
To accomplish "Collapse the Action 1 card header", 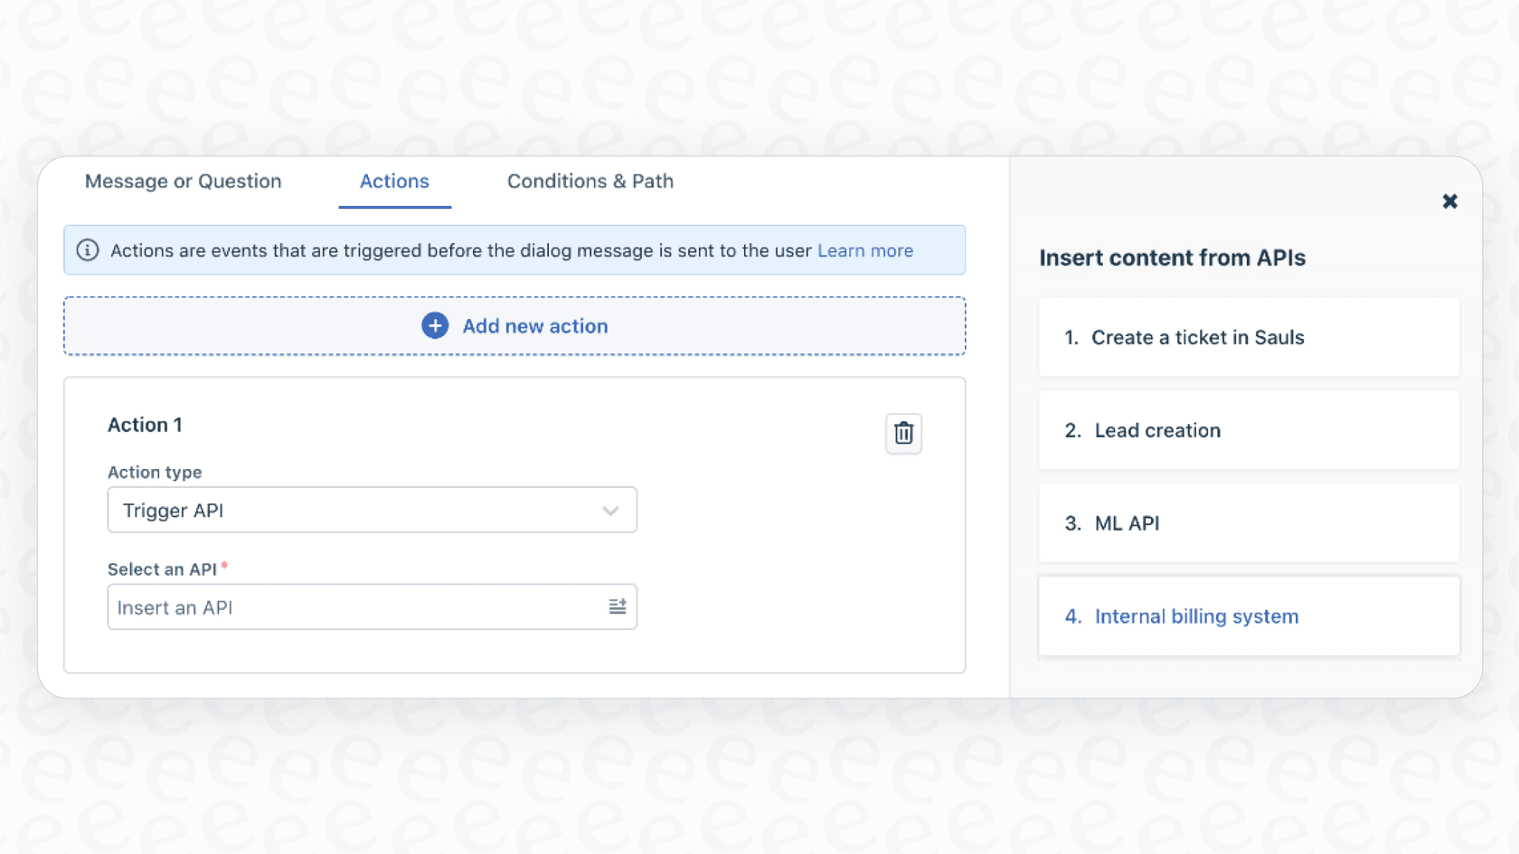I will click(x=145, y=425).
